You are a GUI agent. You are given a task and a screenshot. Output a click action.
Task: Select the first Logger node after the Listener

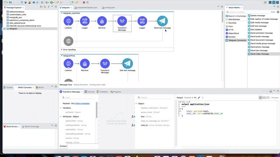point(84,21)
